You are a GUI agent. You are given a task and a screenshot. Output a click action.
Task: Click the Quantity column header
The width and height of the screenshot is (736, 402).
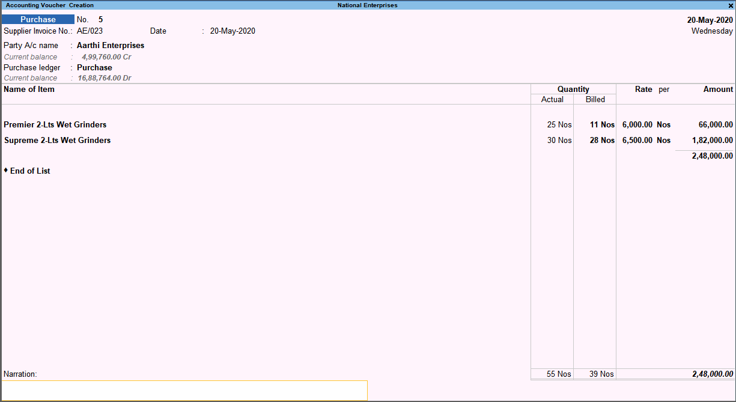[573, 89]
